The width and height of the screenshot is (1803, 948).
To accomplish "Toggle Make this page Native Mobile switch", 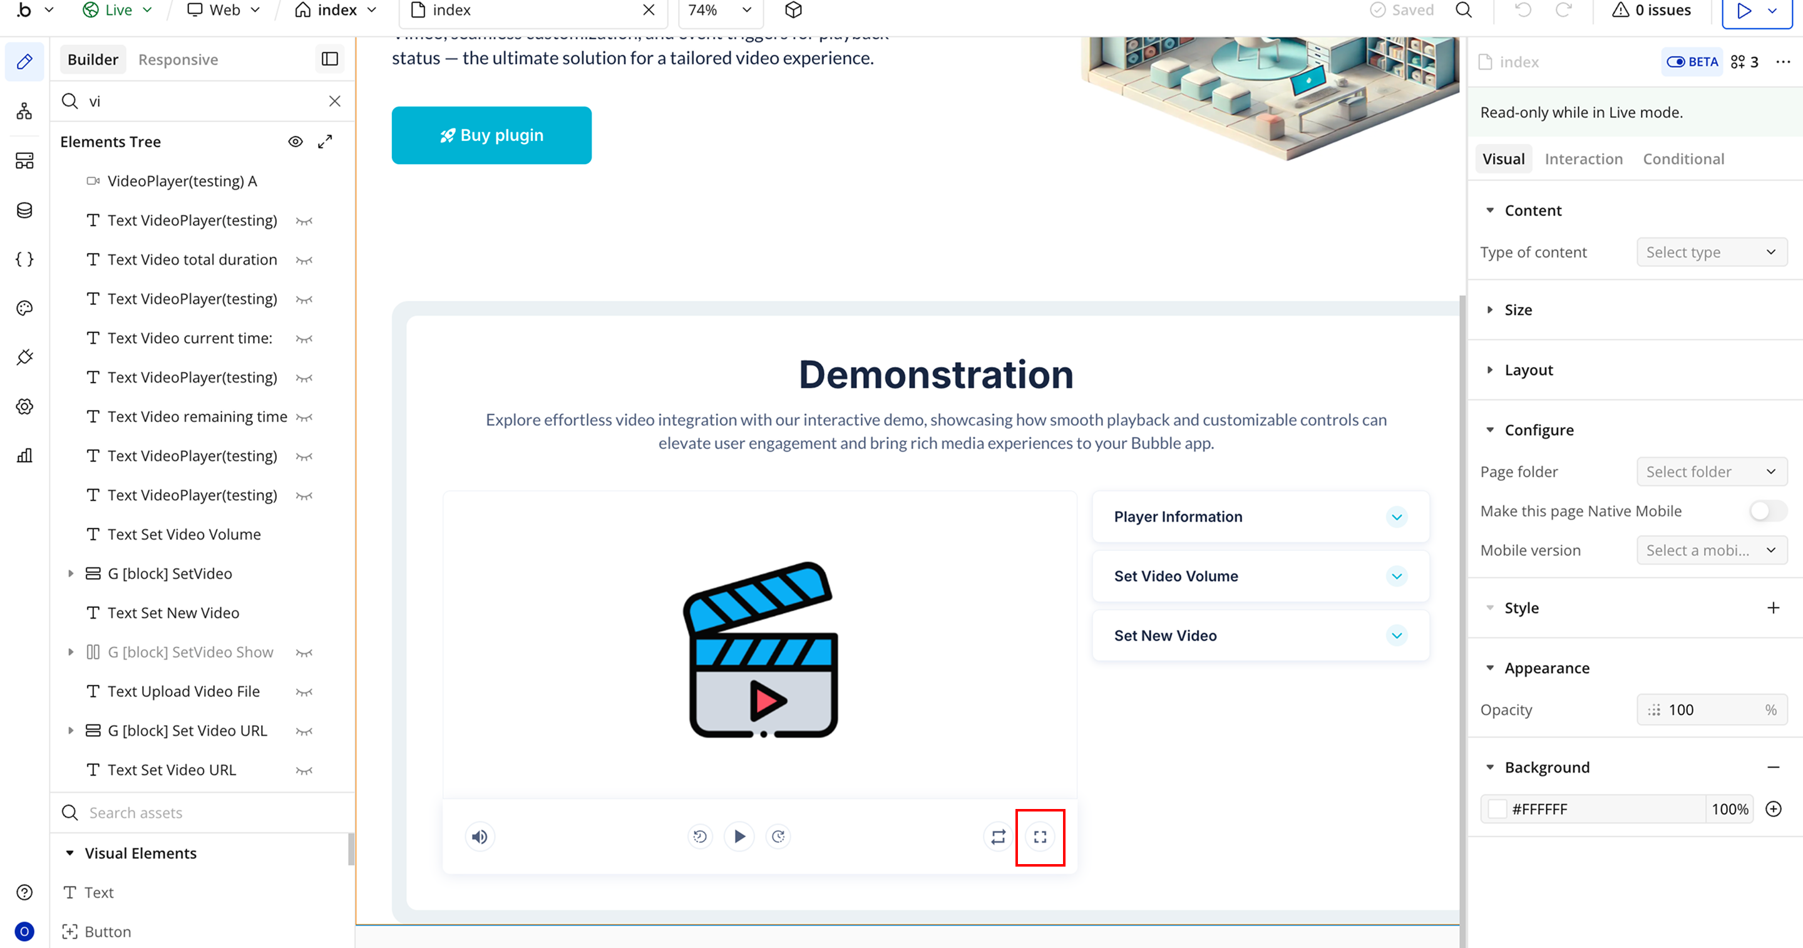I will 1767,511.
